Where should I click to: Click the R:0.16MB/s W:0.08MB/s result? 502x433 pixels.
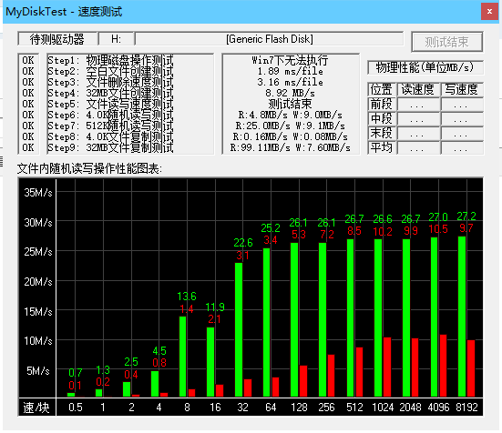(x=290, y=136)
